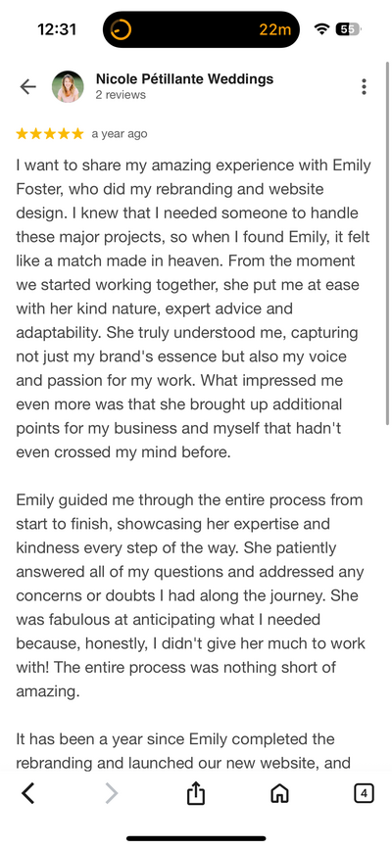Tap the home indicator bar at bottom
This screenshot has height=849, width=392.
pos(196,838)
